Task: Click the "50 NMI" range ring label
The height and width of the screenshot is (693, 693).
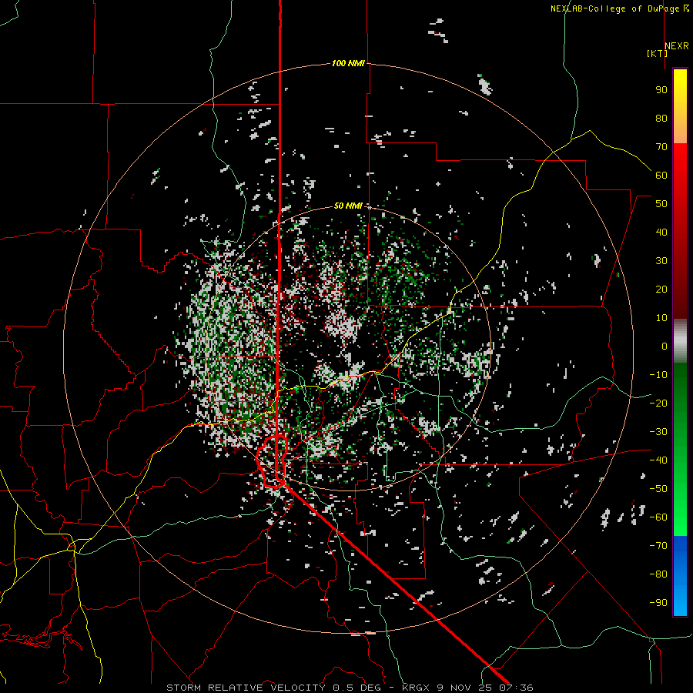Action: tap(348, 206)
